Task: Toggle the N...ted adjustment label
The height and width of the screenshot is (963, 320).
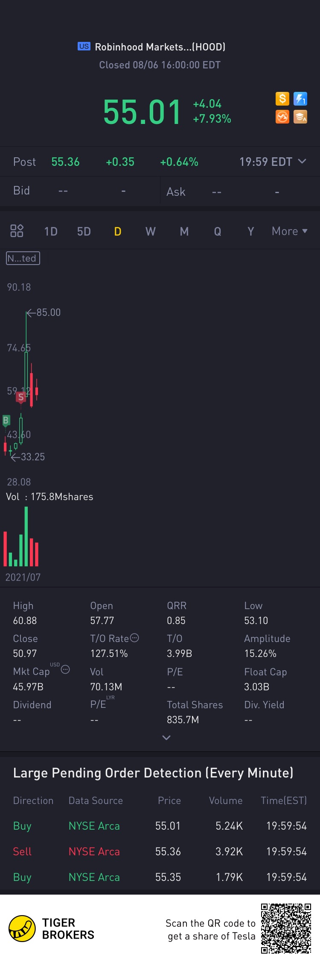Action: pos(23,258)
